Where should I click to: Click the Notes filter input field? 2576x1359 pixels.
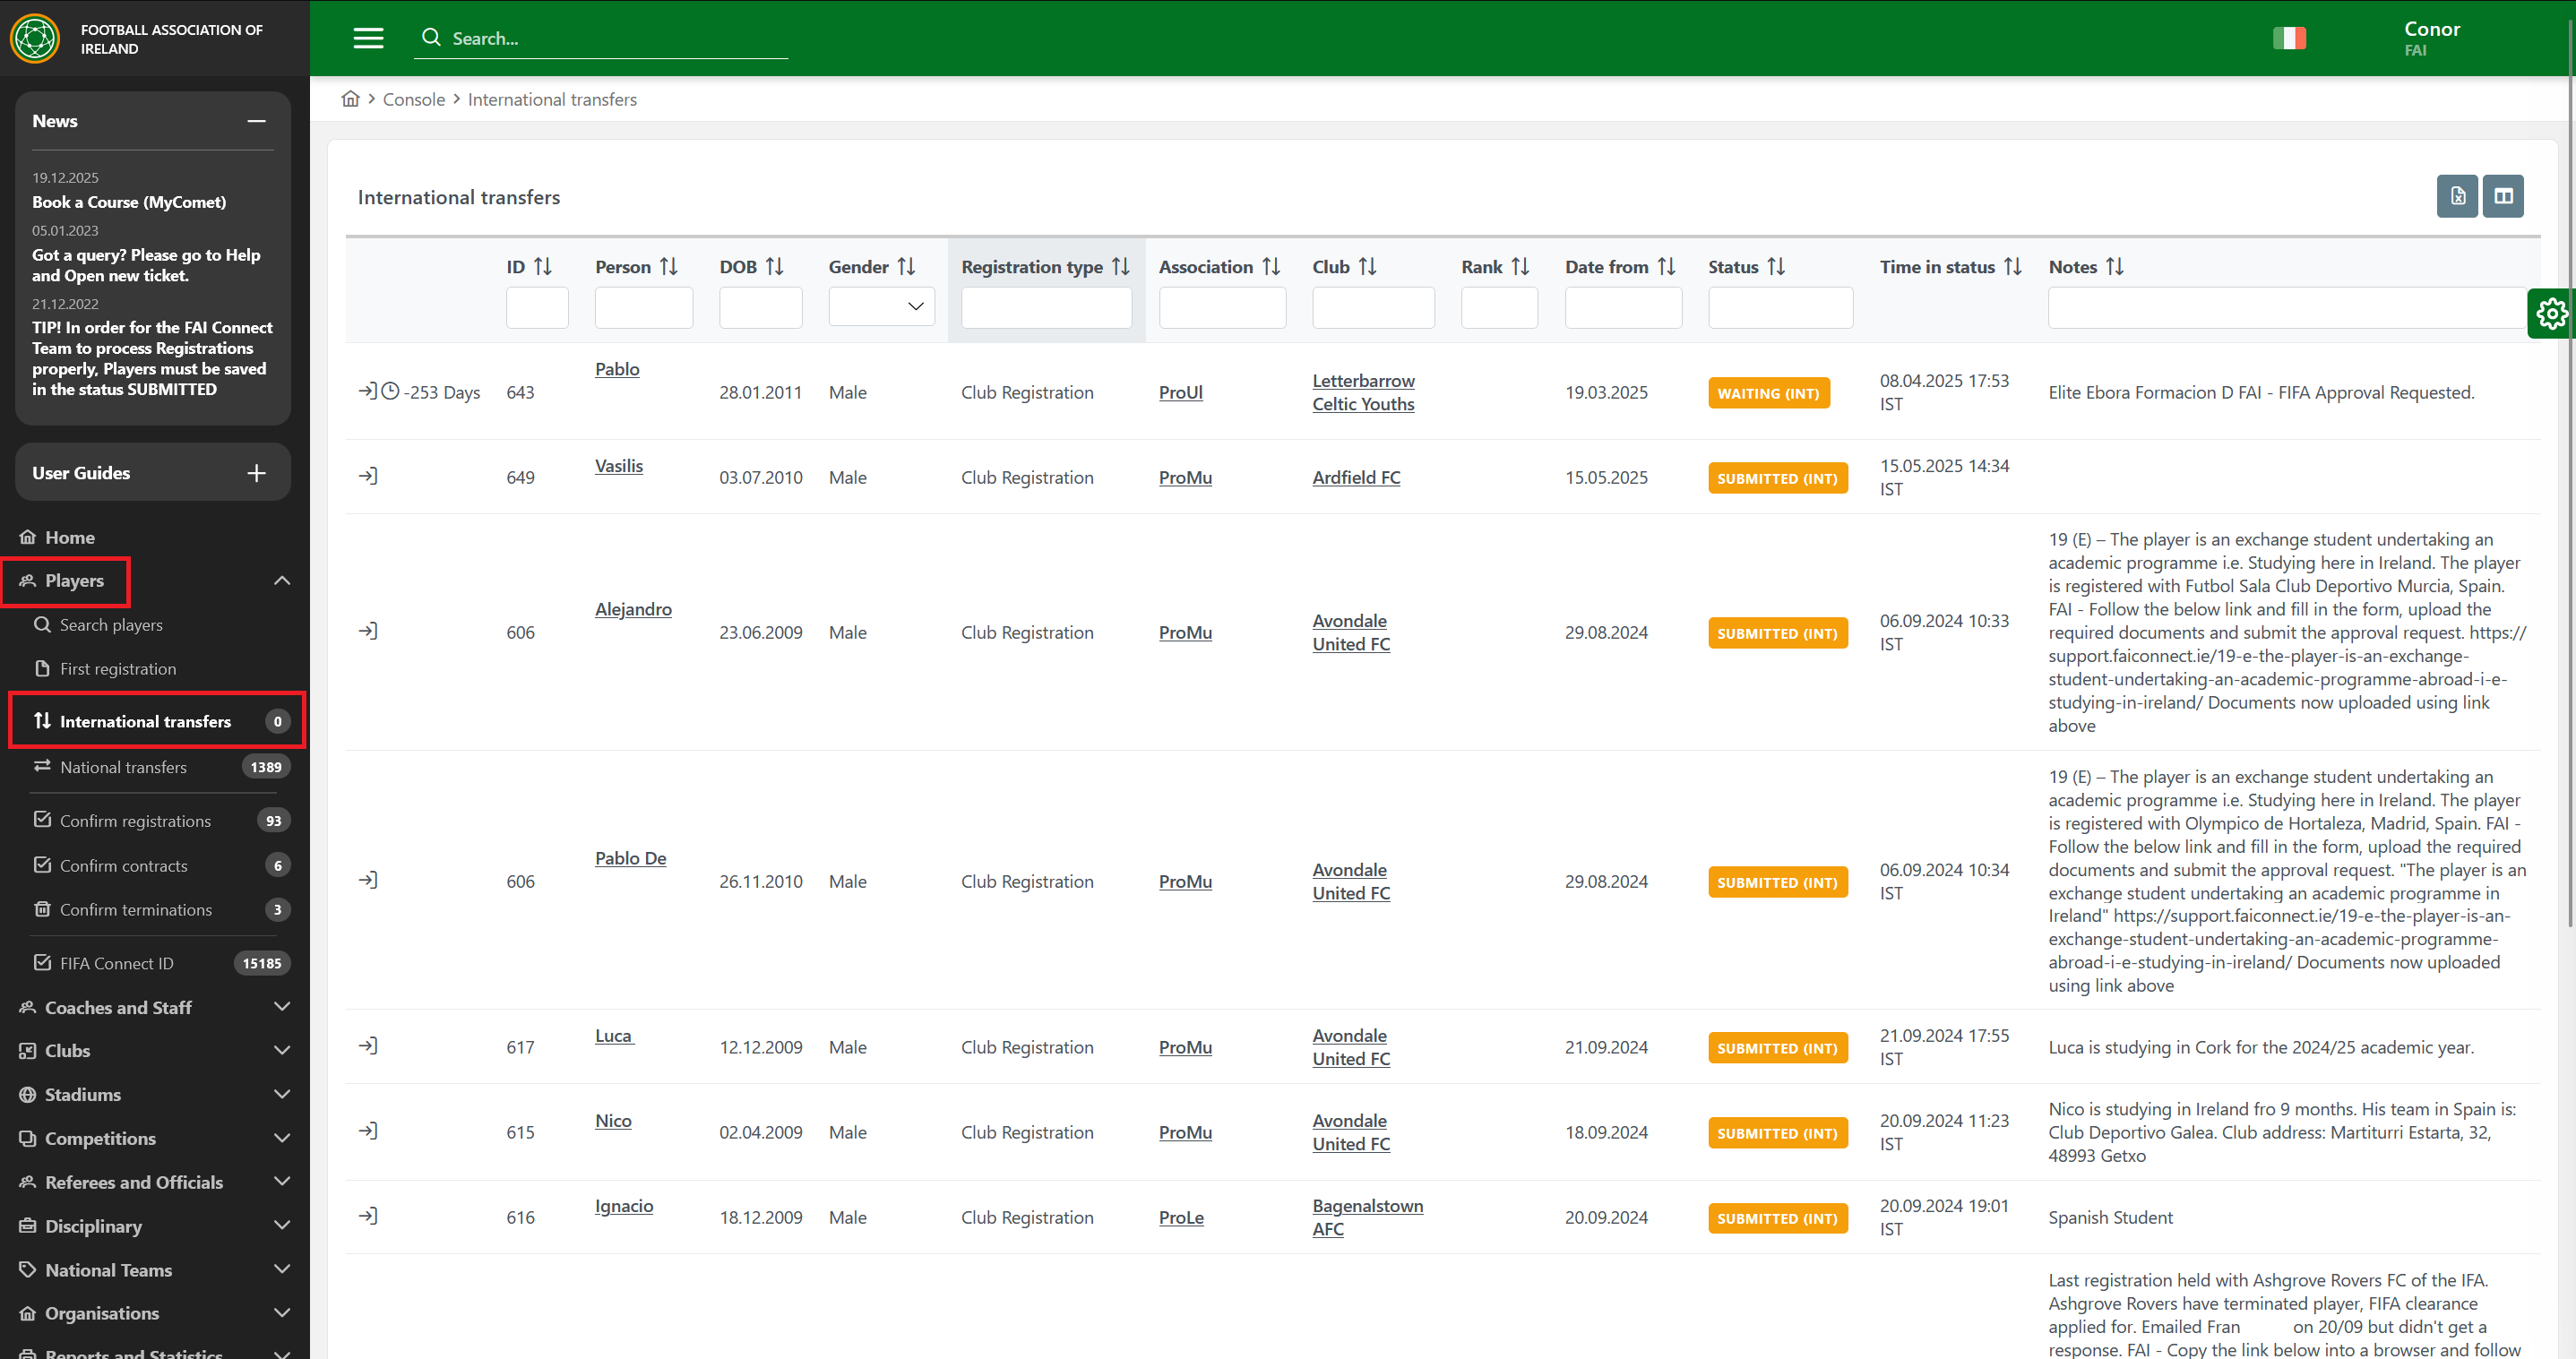click(2284, 307)
